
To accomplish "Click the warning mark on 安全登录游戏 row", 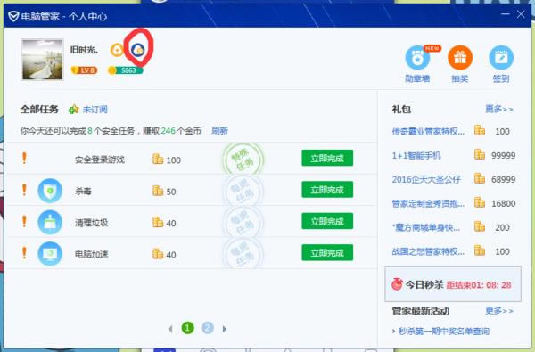I will click(24, 159).
